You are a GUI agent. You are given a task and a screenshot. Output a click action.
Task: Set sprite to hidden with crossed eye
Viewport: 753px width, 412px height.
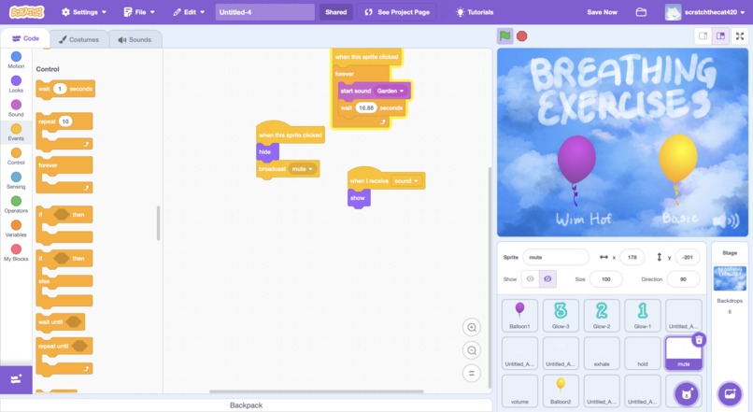click(x=547, y=279)
